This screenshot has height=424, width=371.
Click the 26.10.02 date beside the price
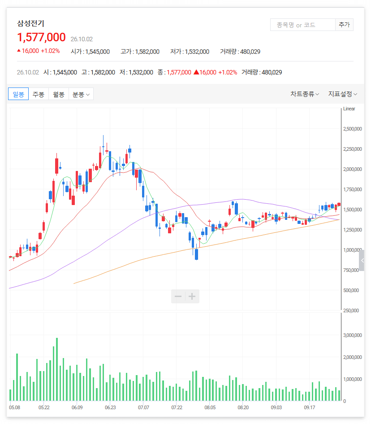point(82,39)
